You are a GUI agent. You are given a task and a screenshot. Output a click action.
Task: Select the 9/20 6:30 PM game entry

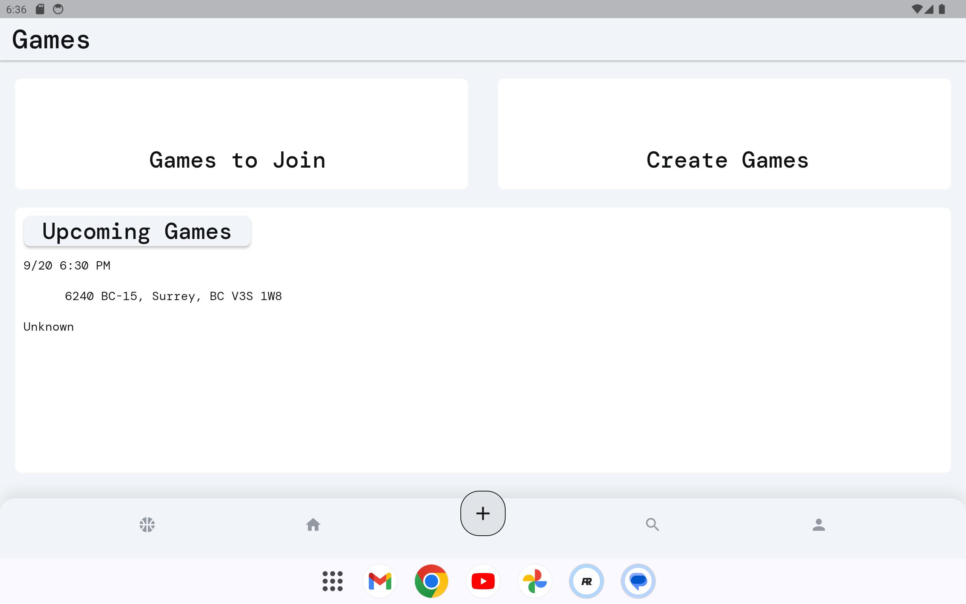[67, 266]
